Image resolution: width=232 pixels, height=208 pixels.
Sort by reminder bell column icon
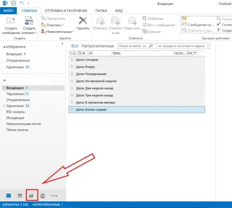coord(74,53)
